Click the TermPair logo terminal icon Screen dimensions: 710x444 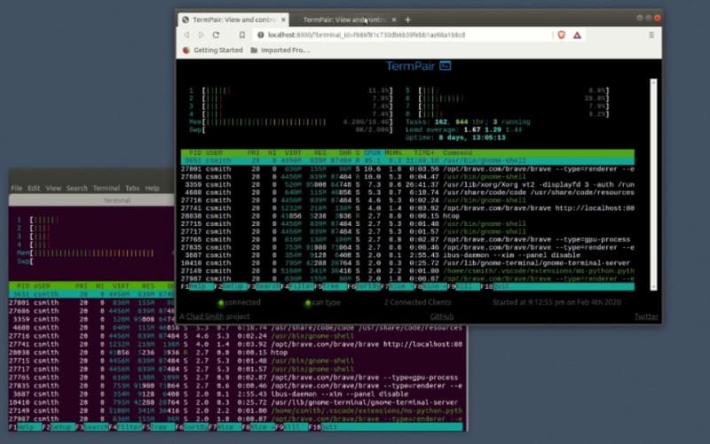tap(446, 66)
